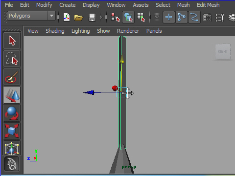Viewport: 235px width, 176px height.
Task: Click the RIGHT face of view cube
Action: [223, 51]
